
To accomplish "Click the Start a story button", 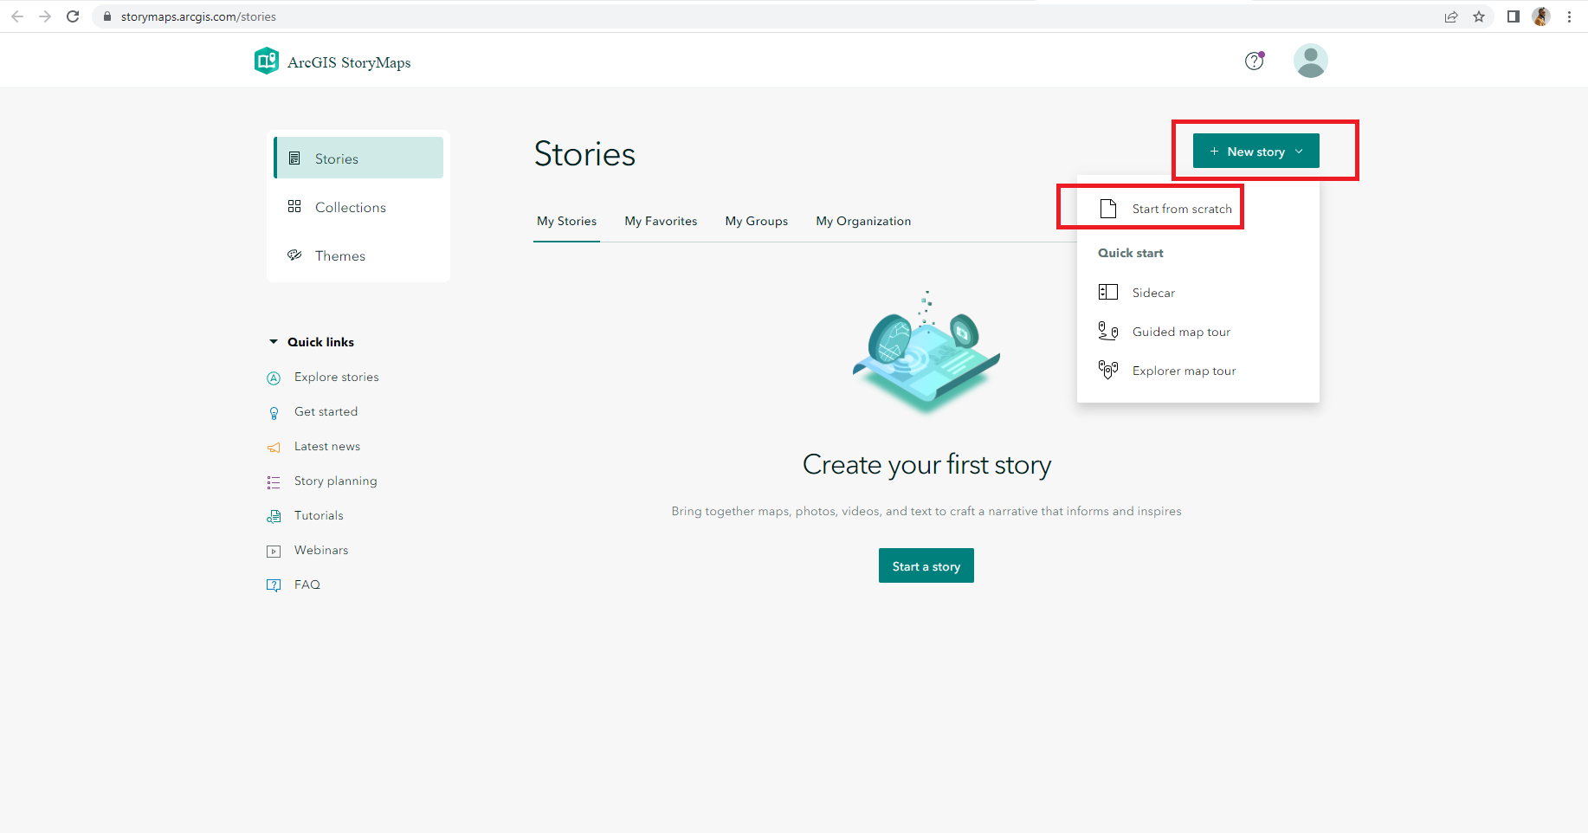I will pyautogui.click(x=926, y=566).
